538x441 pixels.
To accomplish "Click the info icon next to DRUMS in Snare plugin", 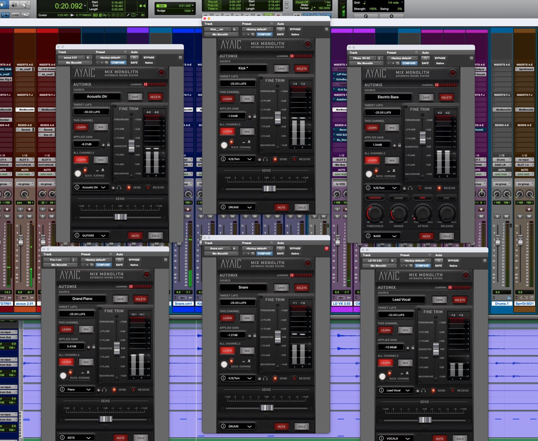I will click(223, 426).
